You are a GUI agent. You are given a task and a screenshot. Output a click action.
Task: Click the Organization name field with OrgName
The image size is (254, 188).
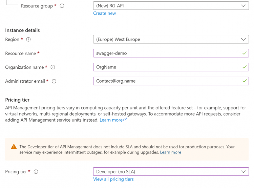171,67
